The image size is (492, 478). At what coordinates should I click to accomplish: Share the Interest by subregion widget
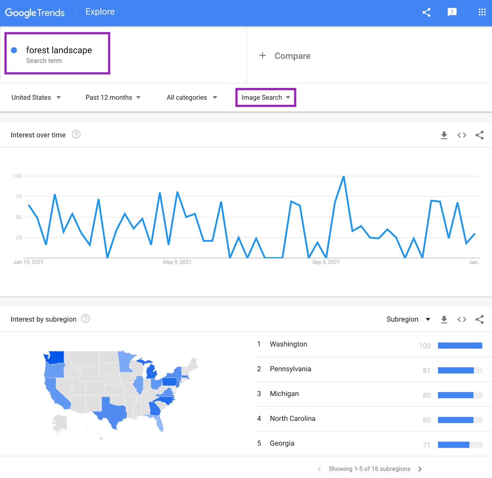[x=479, y=319]
